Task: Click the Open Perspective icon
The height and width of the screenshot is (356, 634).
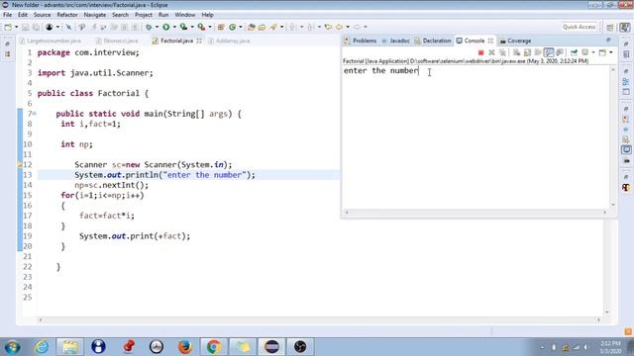Action: (x=610, y=27)
